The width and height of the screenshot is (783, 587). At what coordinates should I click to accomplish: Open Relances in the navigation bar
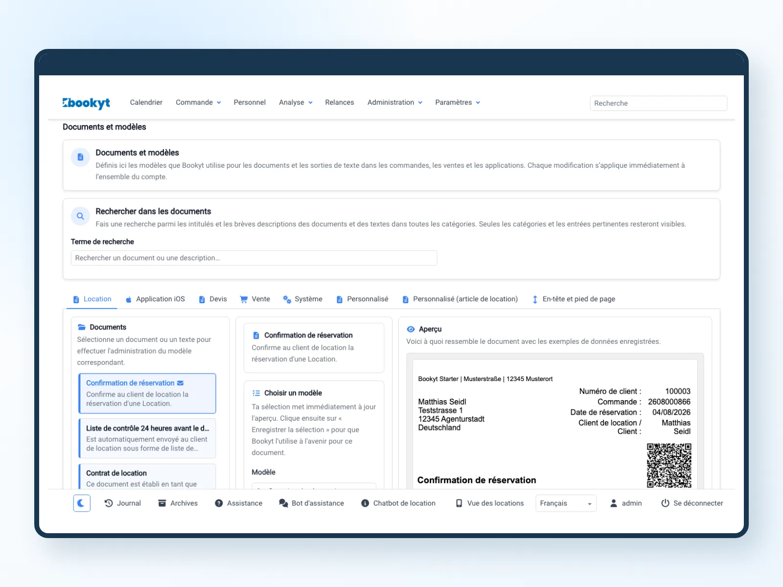(x=340, y=103)
